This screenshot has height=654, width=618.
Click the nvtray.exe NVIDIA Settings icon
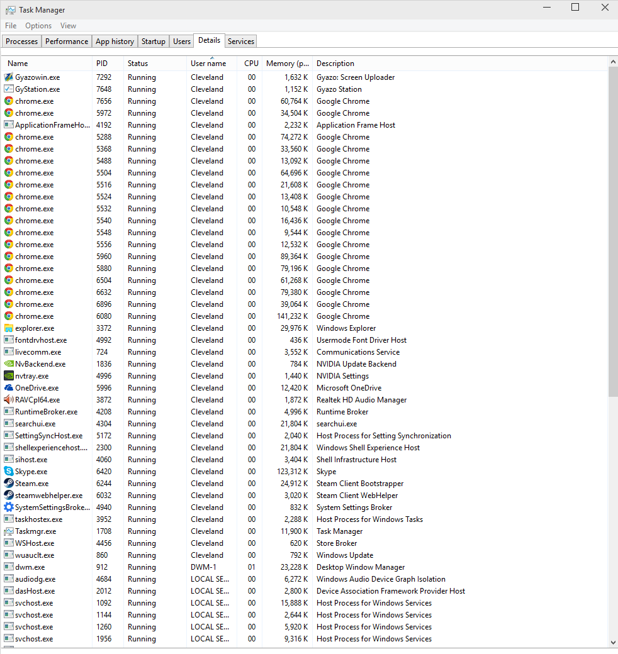coord(9,376)
